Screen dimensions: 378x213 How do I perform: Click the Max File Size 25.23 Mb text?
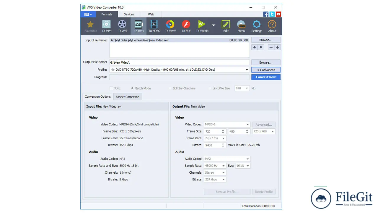[244, 145]
